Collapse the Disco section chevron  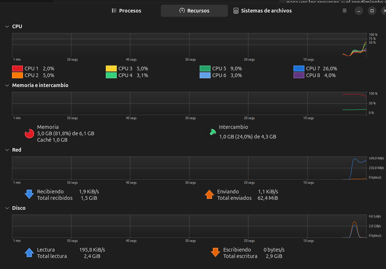[7, 208]
